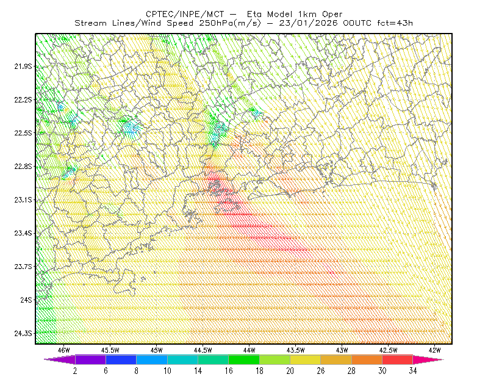Click the cyan 10-14 m/s legend swatch
This screenshot has width=488, height=377.
point(182,359)
